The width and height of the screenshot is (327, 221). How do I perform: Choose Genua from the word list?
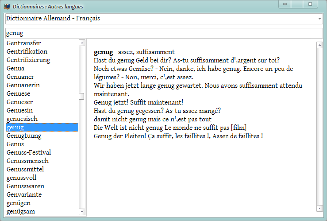(42, 68)
